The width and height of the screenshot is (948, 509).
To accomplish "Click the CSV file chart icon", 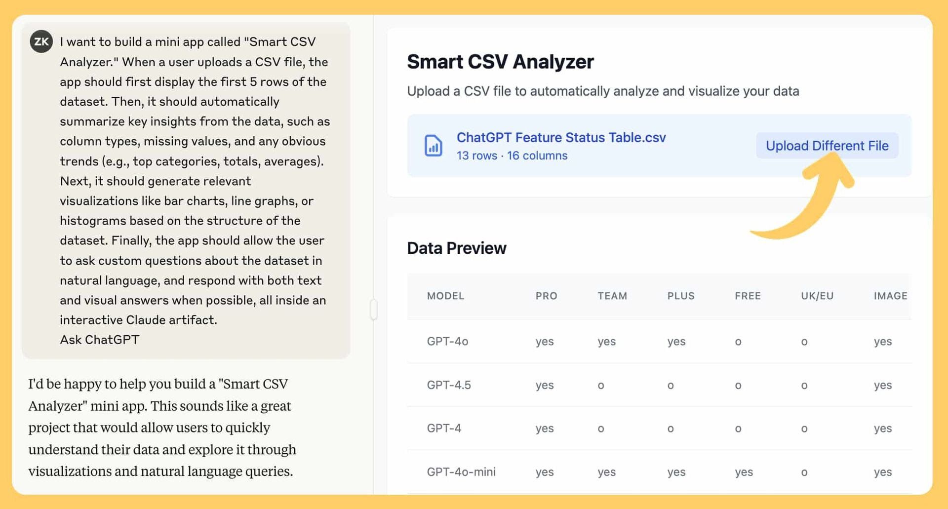I will (433, 146).
